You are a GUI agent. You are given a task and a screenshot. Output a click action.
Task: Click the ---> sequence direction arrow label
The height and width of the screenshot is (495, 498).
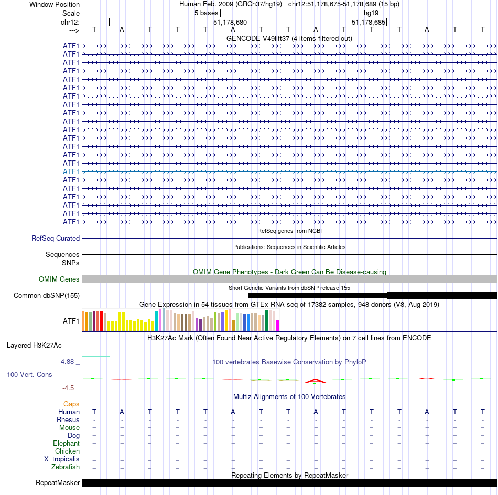click(74, 31)
